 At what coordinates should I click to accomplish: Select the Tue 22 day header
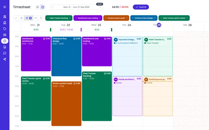click(66, 25)
